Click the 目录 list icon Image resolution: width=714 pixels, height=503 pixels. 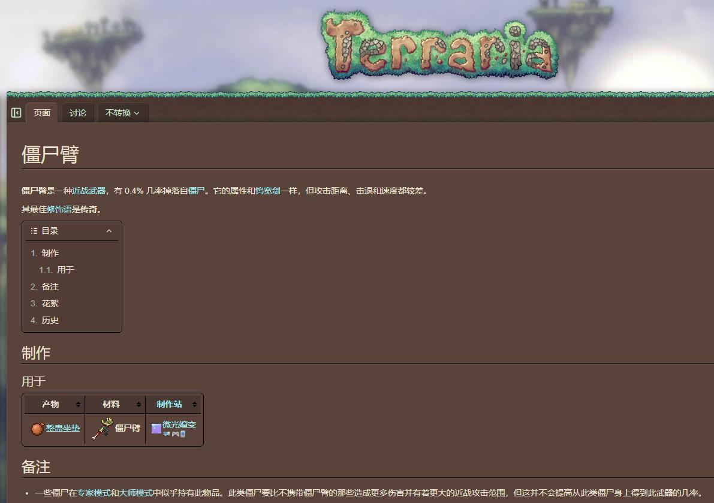coord(34,231)
